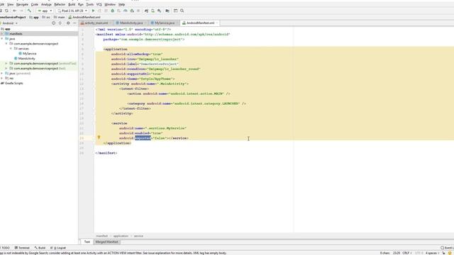Click the Back navigation arrow

pos(14,11)
